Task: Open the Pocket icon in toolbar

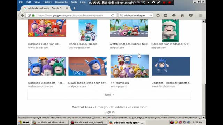Action: click(191, 15)
